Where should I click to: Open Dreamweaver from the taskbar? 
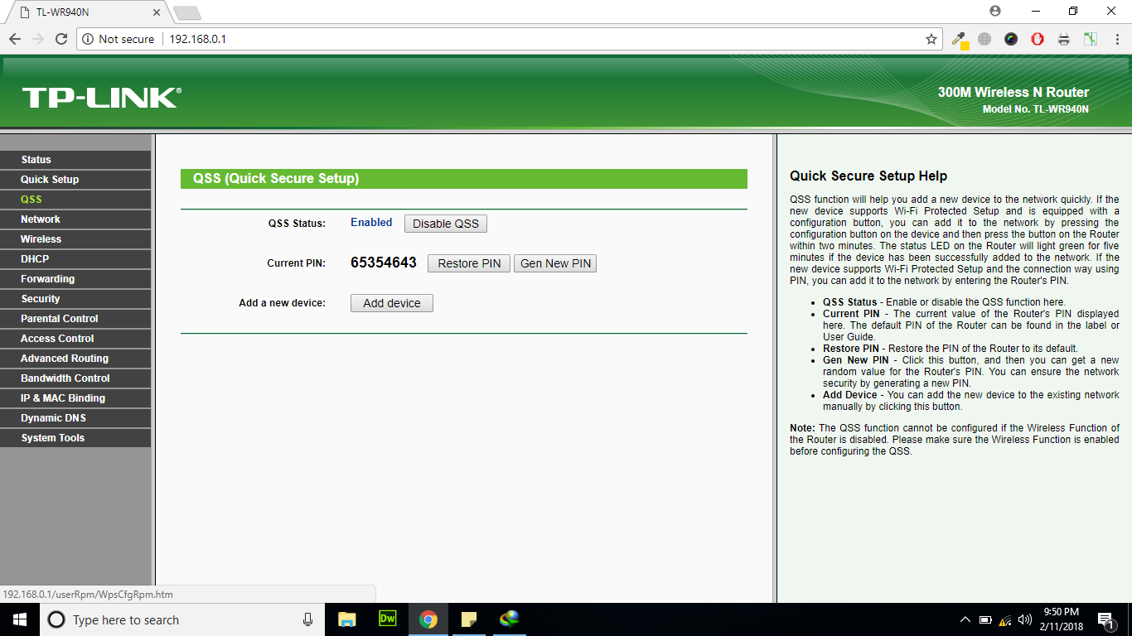[387, 619]
